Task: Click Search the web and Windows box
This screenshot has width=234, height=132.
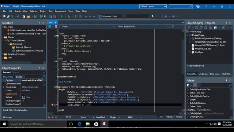Action: tap(37, 124)
